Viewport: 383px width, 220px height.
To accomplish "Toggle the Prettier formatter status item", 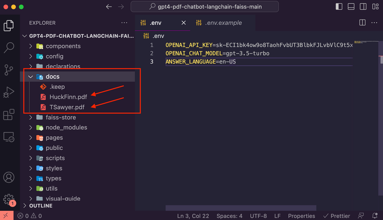I will click(x=336, y=216).
